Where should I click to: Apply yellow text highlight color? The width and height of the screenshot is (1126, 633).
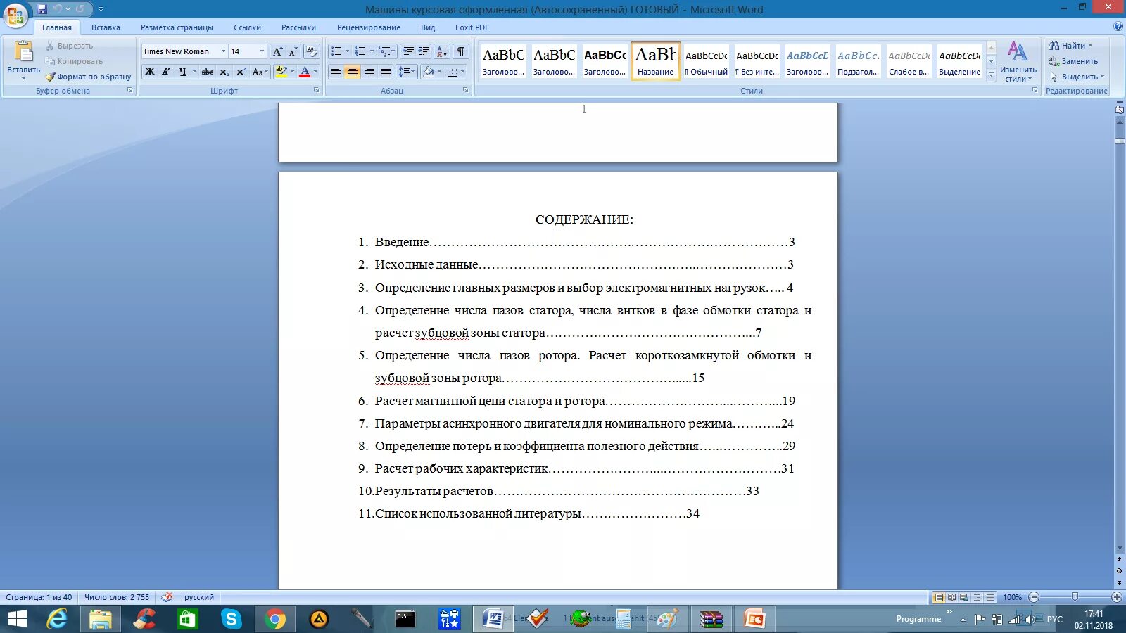pyautogui.click(x=281, y=72)
